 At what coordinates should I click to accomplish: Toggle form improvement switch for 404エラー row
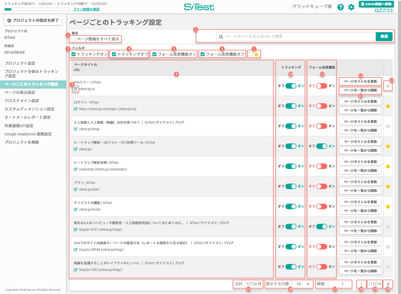[322, 86]
